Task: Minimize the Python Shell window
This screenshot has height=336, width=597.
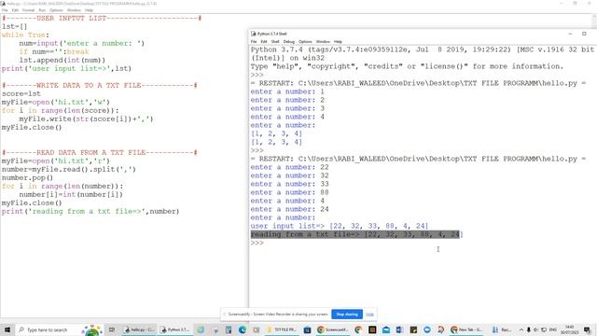Action: pos(570,34)
